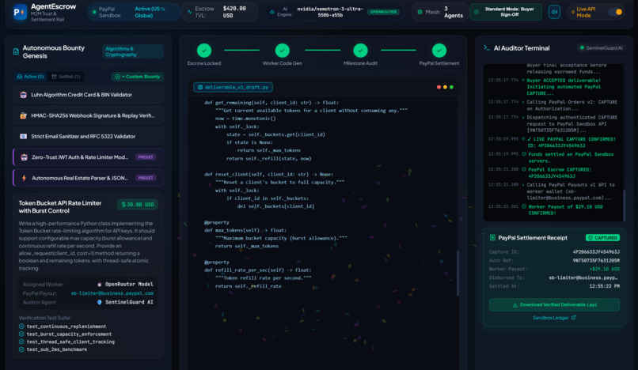Toggle the Live API Mode switch
Screen dimensions: 638x370
[x=616, y=12]
